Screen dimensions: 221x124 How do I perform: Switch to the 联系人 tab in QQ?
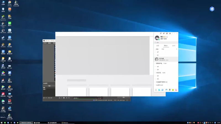click(166, 46)
